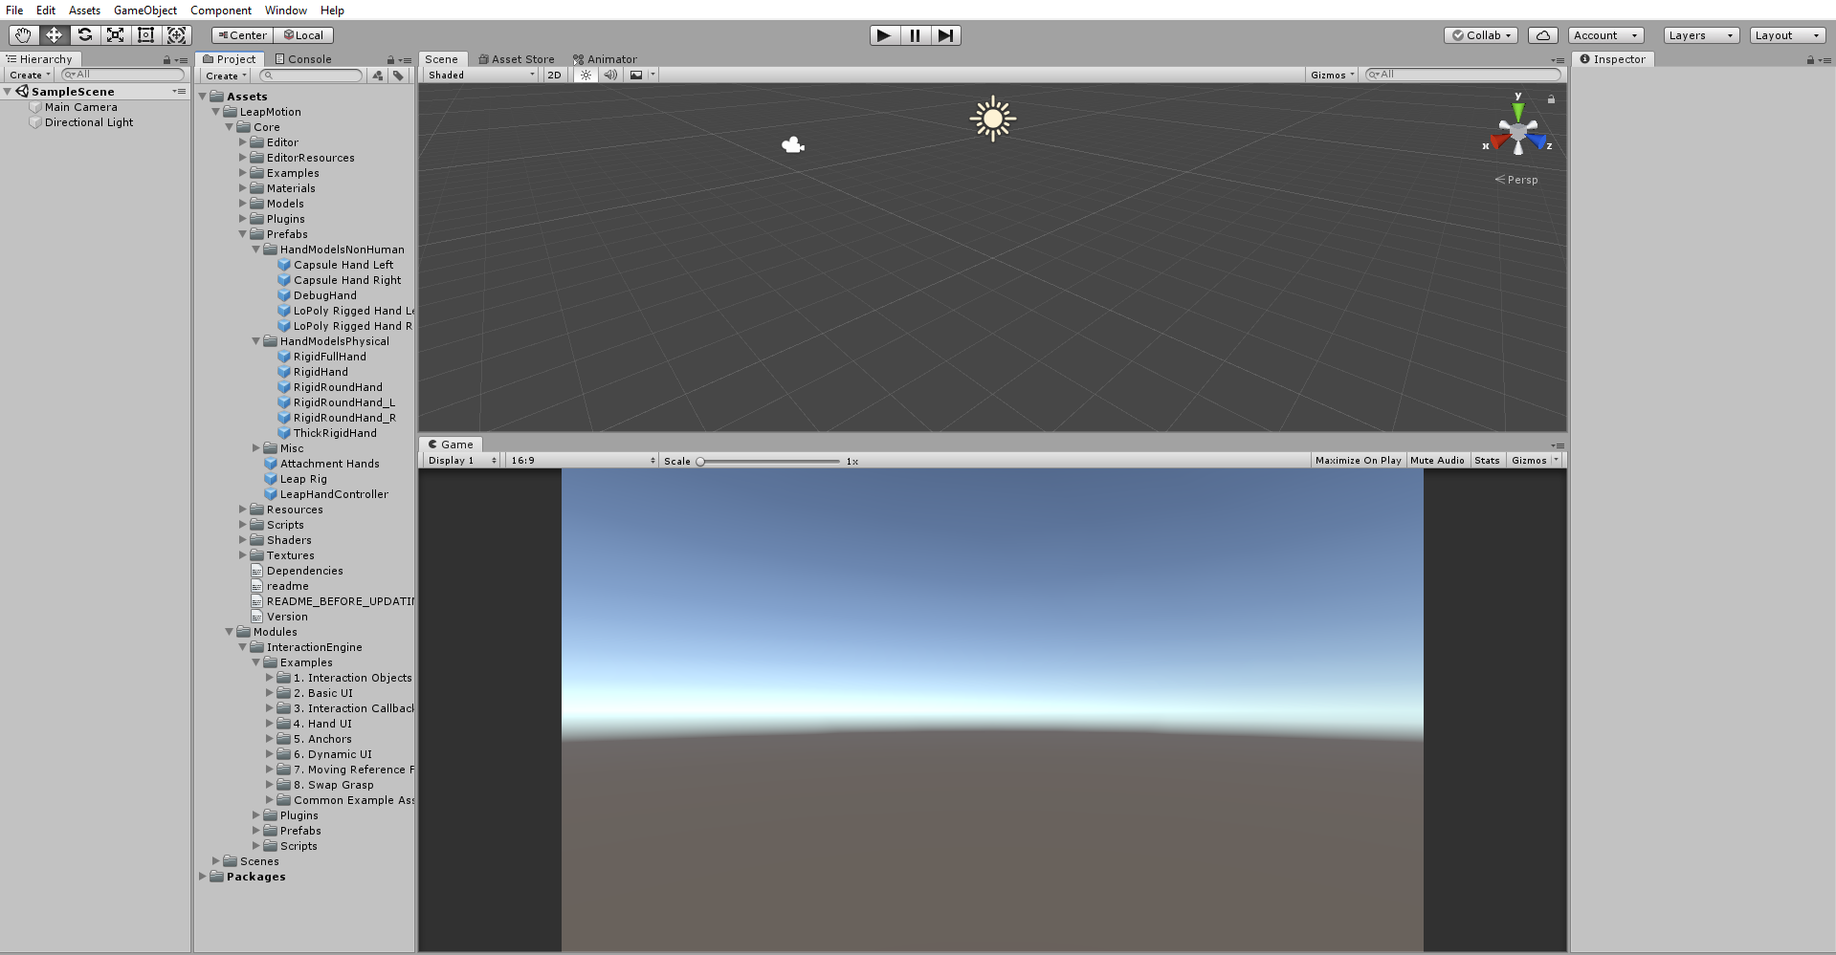Viewport: 1836px width, 955px height.
Task: Select the Move tool in the toolbar
Action: point(54,34)
